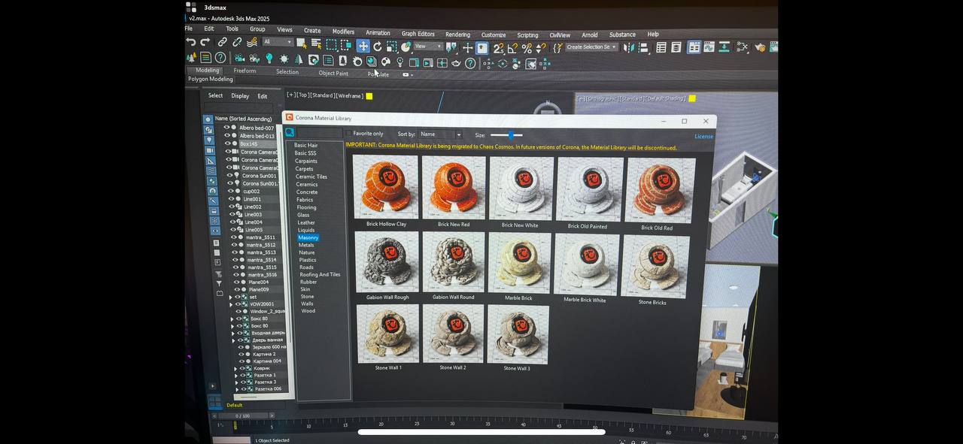The image size is (963, 444).
Task: Toggle visibility eye of Corona Sun001
Action: click(229, 175)
